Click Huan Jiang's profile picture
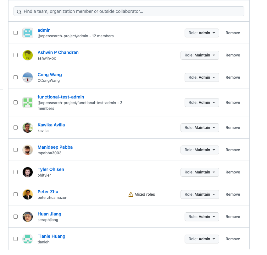 [28, 216]
